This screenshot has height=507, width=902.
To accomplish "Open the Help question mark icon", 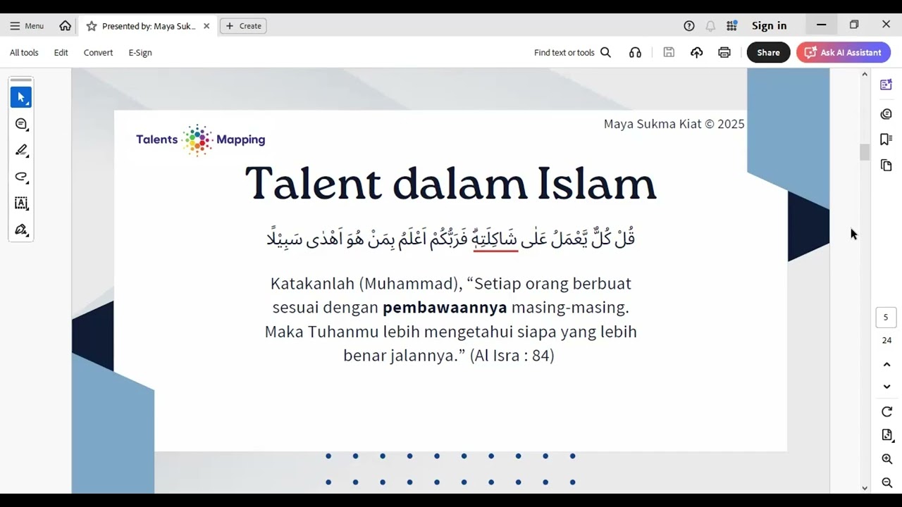I will [x=689, y=26].
